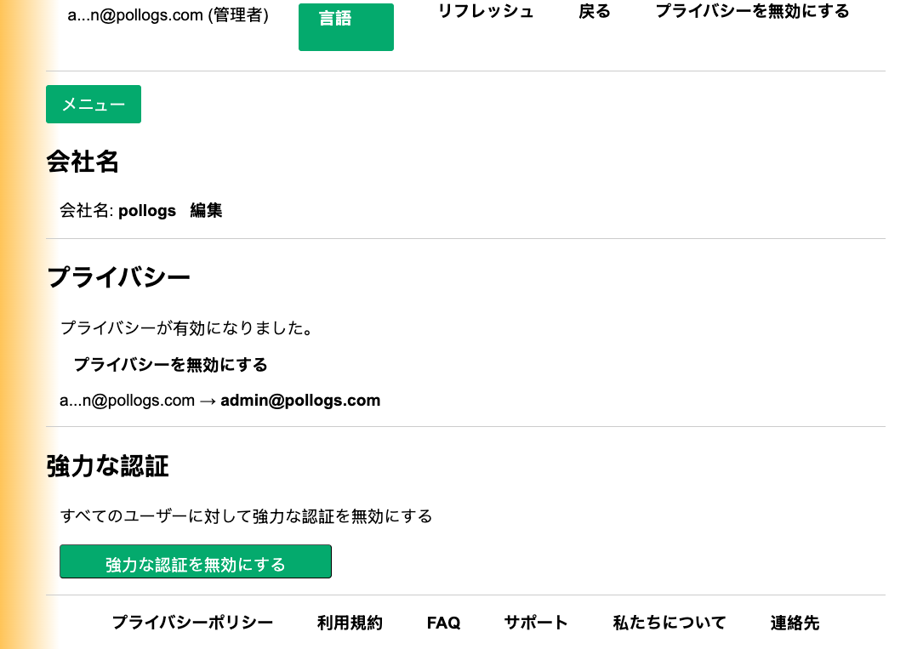Viewport: 906px width, 649px height.
Task: Click プライバシーを無効にする under the プライバシー section
Action: pyautogui.click(x=170, y=364)
